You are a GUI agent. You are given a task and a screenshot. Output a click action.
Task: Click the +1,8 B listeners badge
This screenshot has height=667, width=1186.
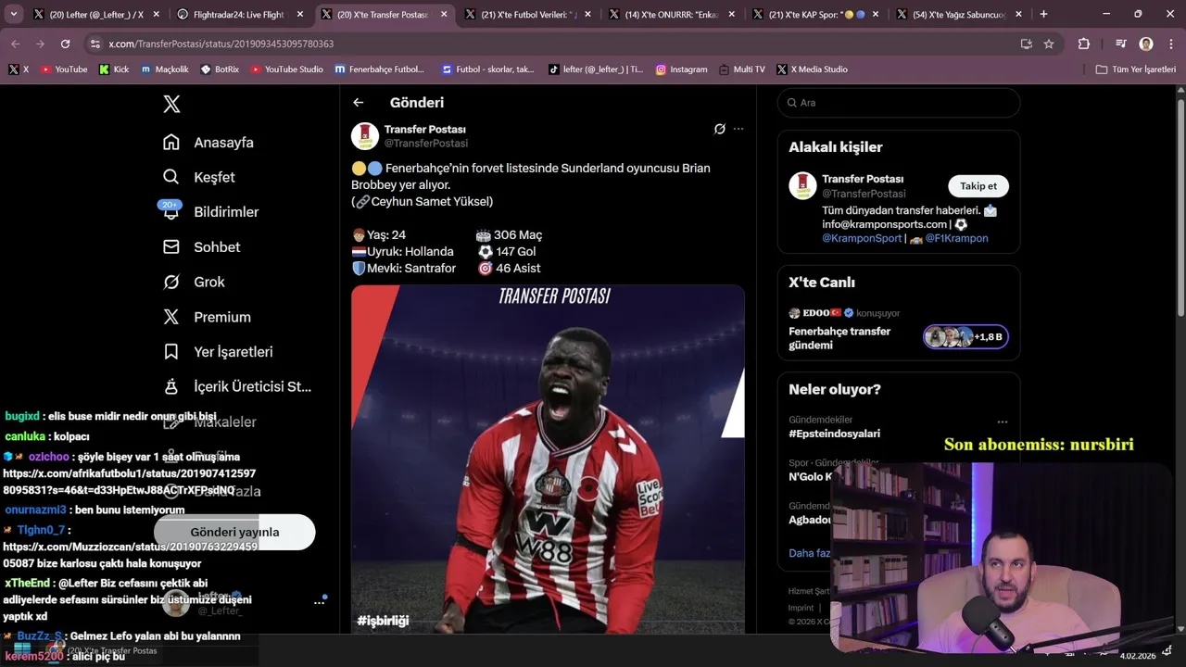pyautogui.click(x=965, y=337)
